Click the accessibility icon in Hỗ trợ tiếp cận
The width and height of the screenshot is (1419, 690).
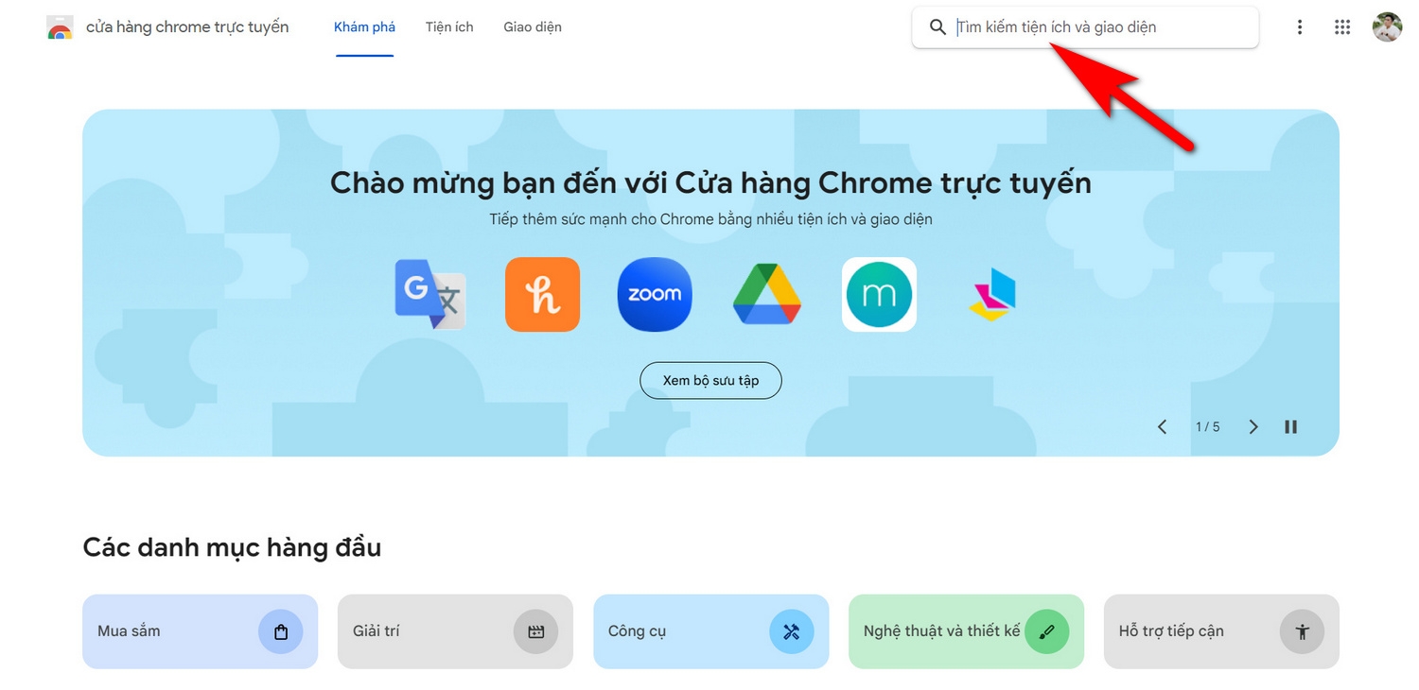(1303, 631)
